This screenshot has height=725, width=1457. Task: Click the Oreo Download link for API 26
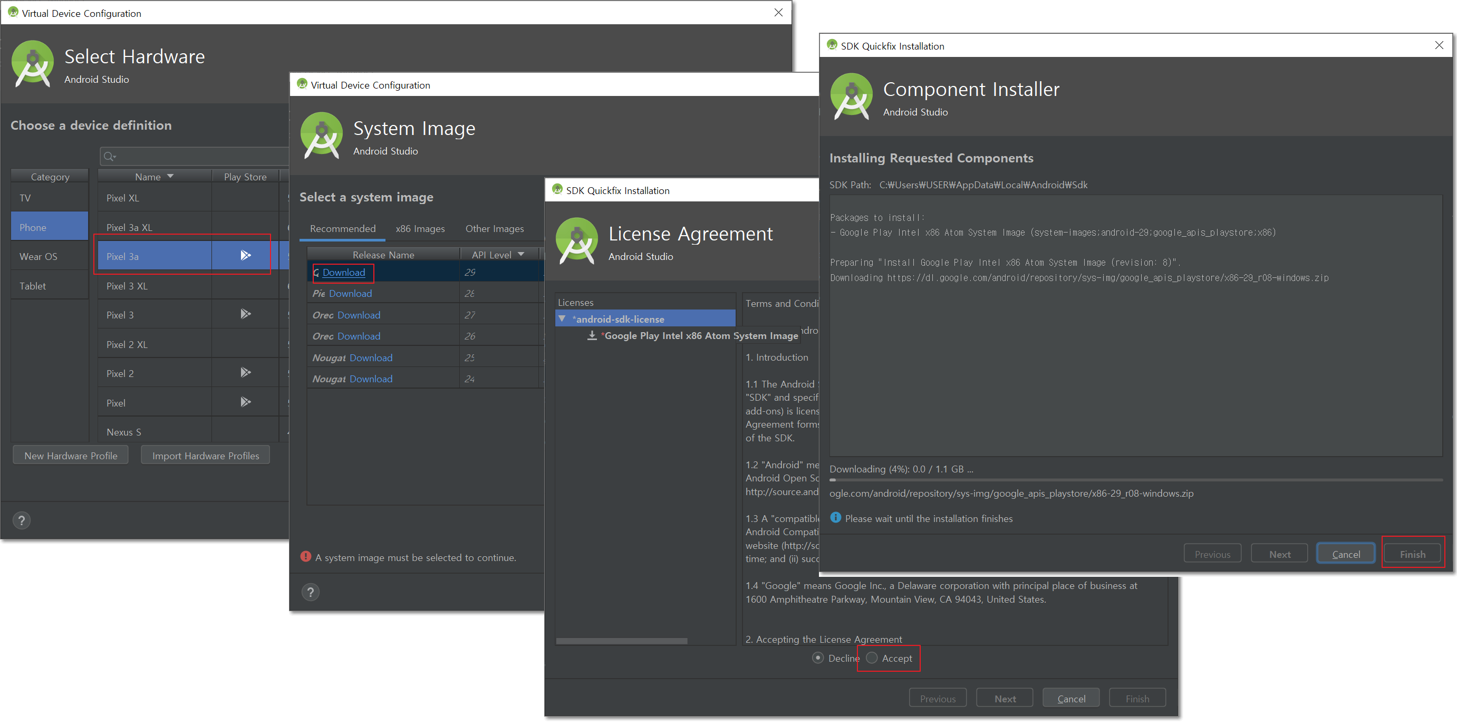pyautogui.click(x=359, y=336)
